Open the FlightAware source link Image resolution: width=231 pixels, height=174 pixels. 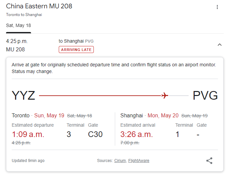[x=139, y=161]
